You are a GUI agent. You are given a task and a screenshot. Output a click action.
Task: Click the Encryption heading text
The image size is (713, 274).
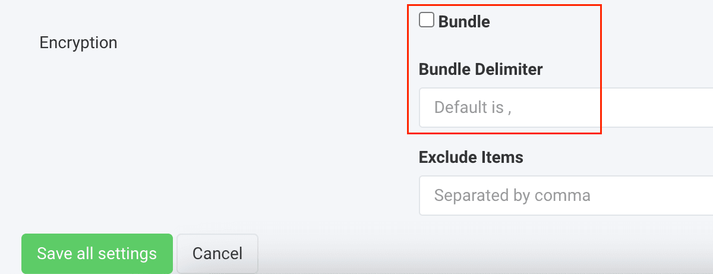coord(78,43)
